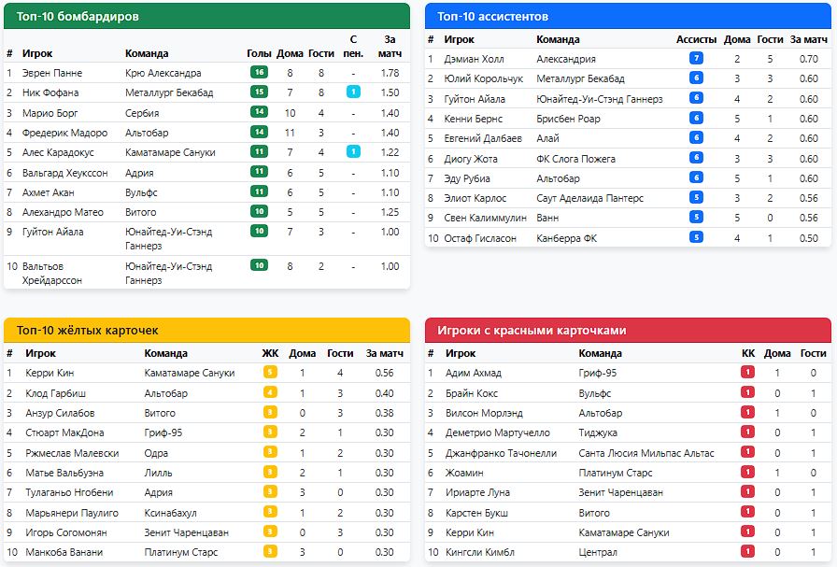
Task: Click yellow card badge for Керри Кин
Action: pos(270,373)
